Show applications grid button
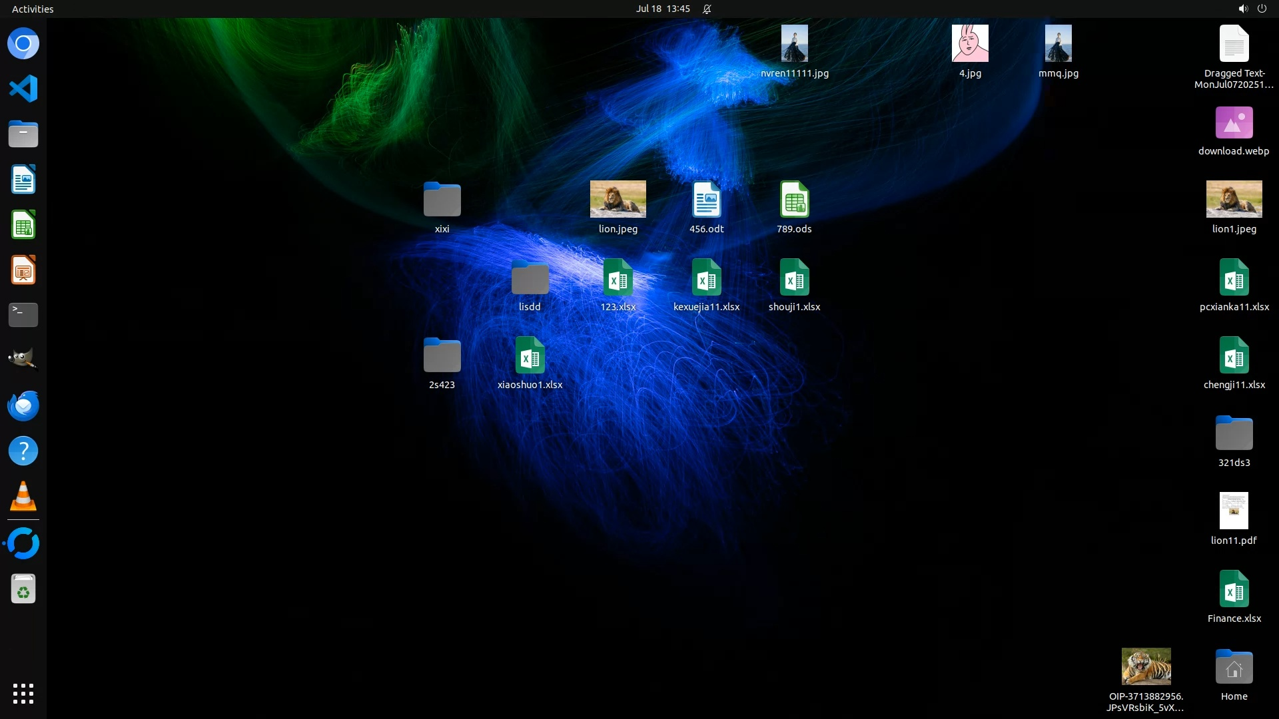Image resolution: width=1279 pixels, height=719 pixels. (x=23, y=694)
